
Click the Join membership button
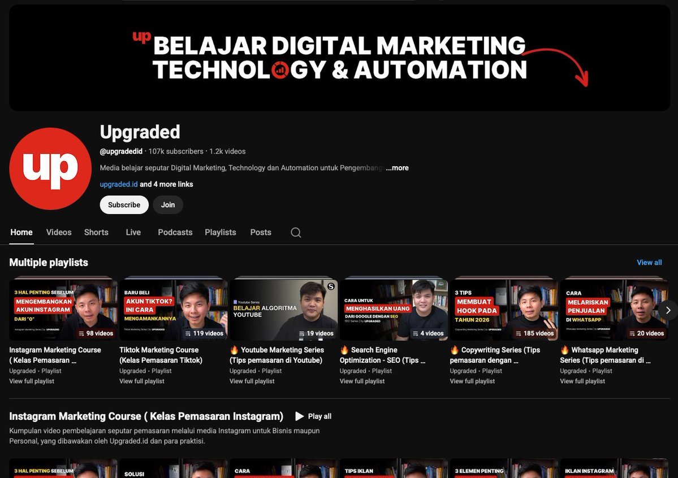tap(168, 205)
